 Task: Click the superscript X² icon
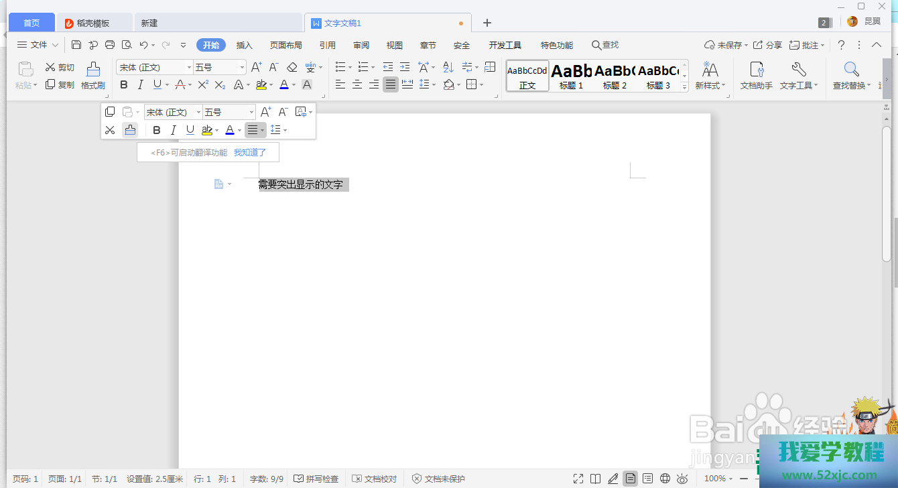pyautogui.click(x=203, y=84)
